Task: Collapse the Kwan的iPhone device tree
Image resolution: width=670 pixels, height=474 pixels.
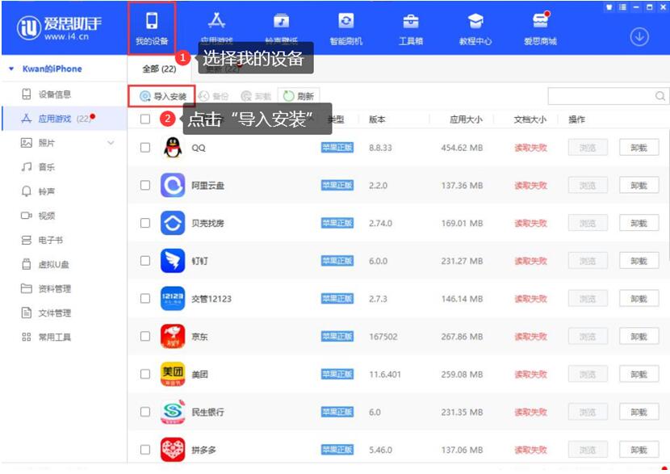Action: pyautogui.click(x=11, y=69)
